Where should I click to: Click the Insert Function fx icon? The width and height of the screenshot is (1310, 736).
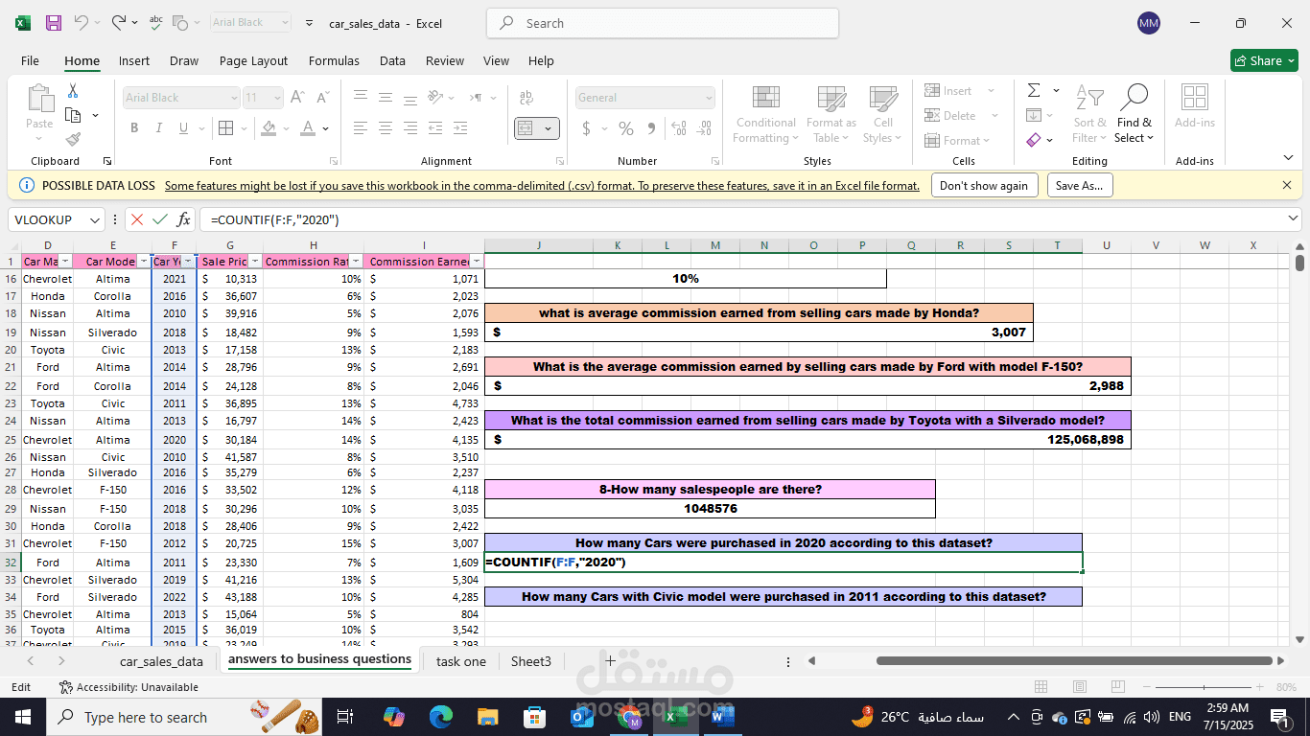click(x=184, y=219)
